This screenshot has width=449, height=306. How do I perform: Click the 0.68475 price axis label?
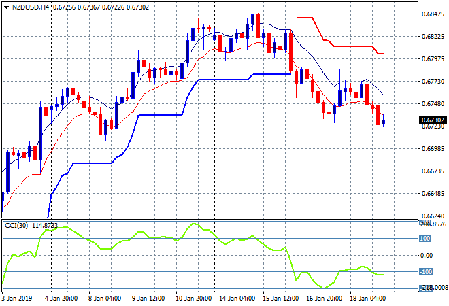coord(433,14)
